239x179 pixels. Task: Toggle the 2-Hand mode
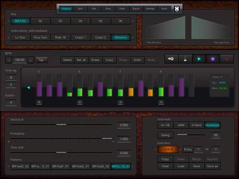point(197,125)
